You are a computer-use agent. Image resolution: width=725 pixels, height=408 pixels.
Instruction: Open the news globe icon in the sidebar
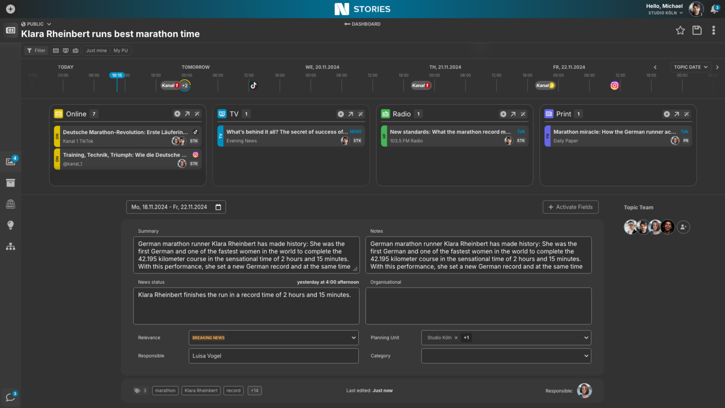coord(10,204)
